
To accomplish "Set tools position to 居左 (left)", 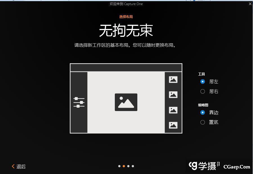I will click(203, 82).
